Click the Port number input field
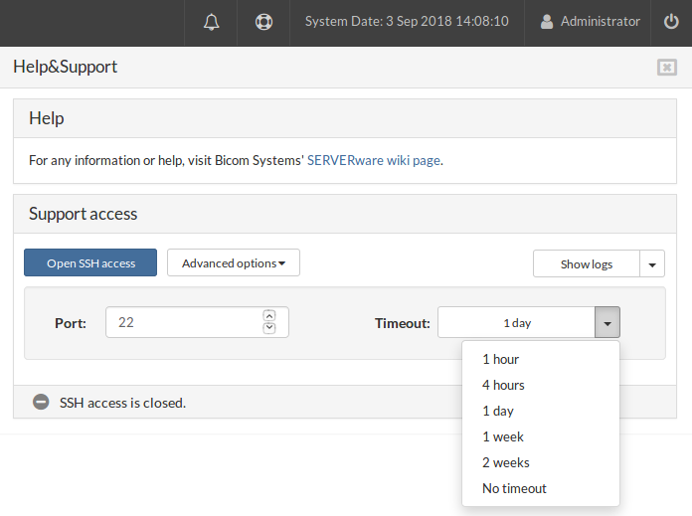The image size is (692, 516). (x=182, y=322)
